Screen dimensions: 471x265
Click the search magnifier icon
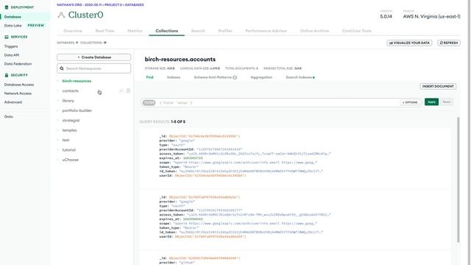coord(62,68)
